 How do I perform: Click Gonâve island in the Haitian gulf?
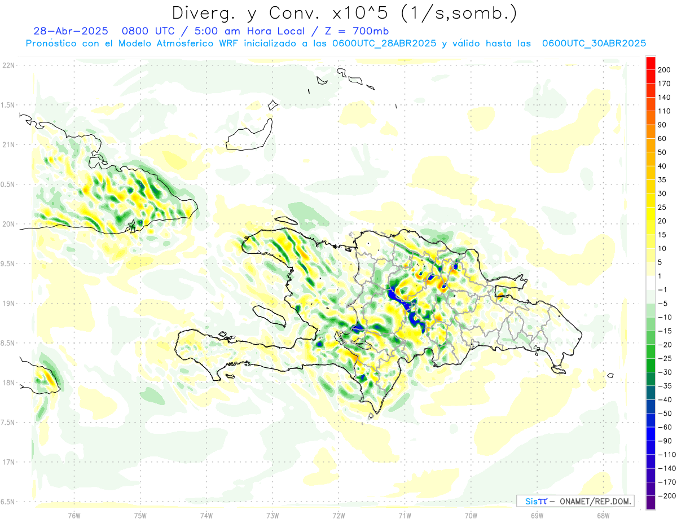click(x=270, y=316)
